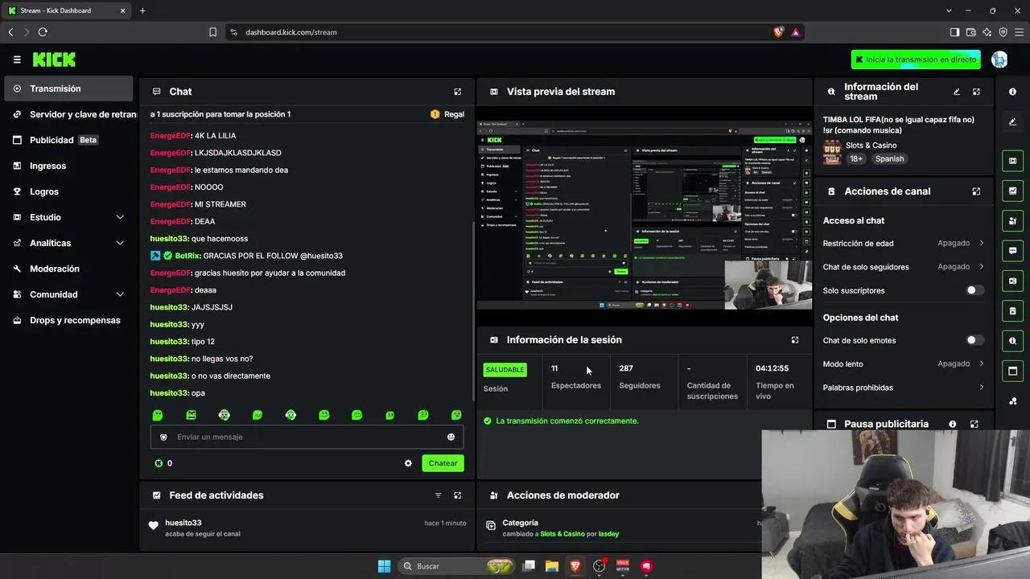The width and height of the screenshot is (1030, 579).
Task: Reload the dashboard page
Action: click(x=43, y=32)
